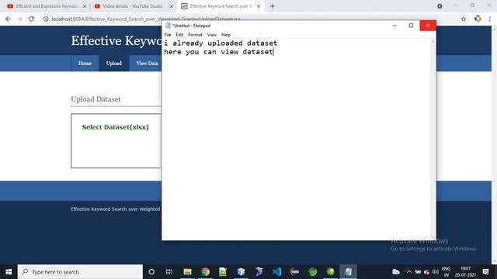The image size is (497, 279).
Task: Click the Notepad vertical scrollbar
Action: [x=433, y=139]
